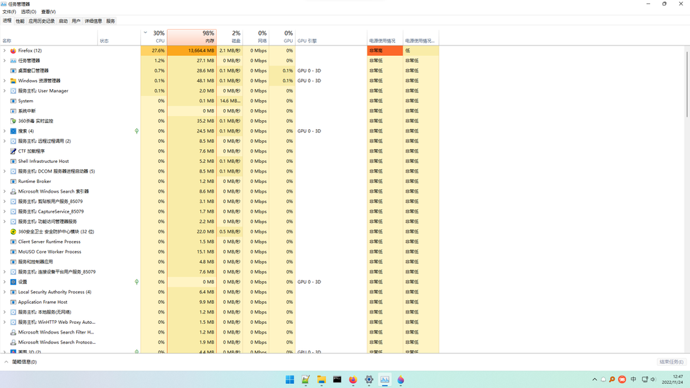
Task: Collapse details via 简略信息 toggle
Action: point(21,362)
